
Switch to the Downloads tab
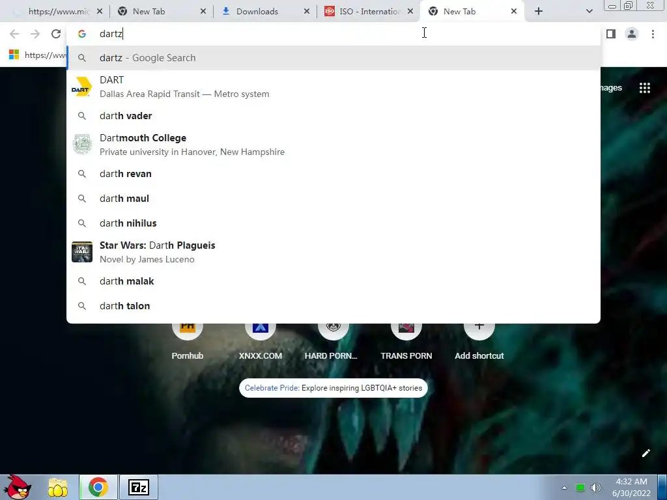265,12
